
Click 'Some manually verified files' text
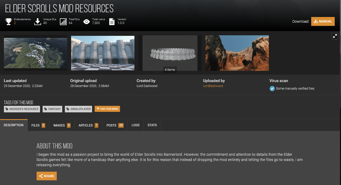point(295,89)
